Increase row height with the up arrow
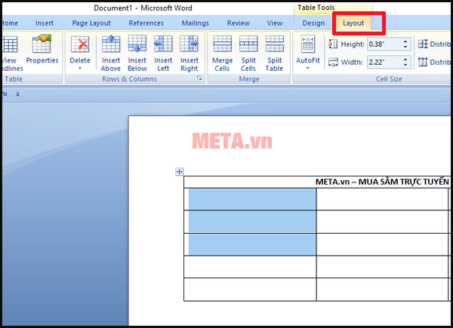 coord(406,41)
